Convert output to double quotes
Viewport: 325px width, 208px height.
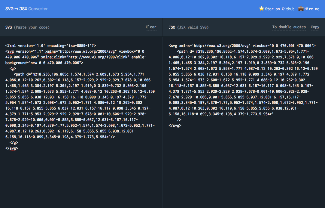click(289, 27)
